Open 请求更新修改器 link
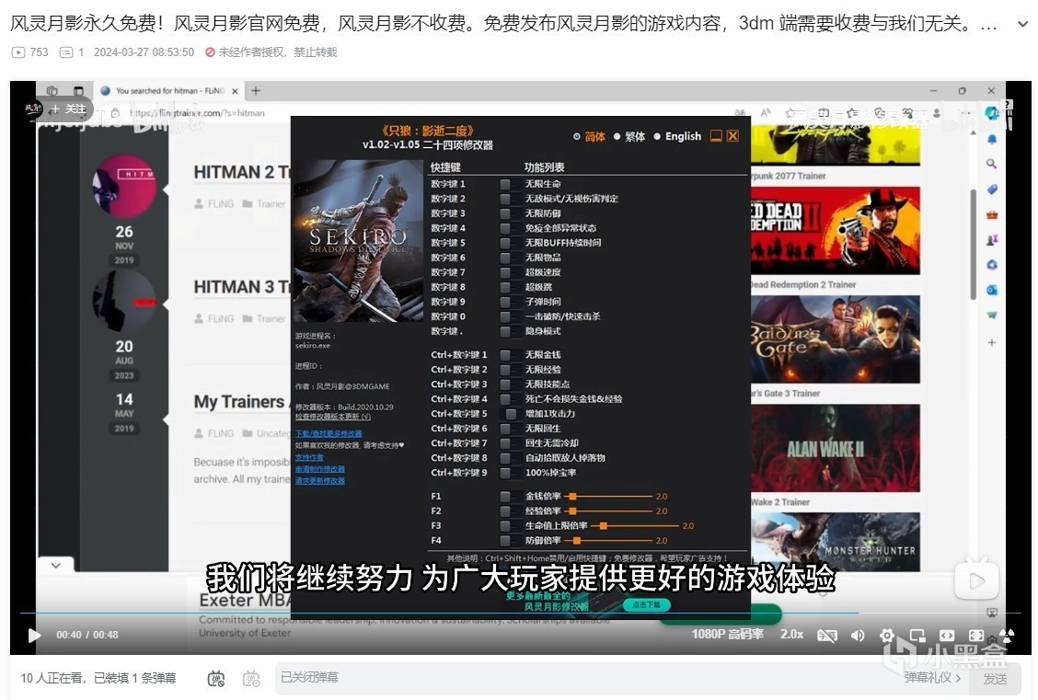The width and height of the screenshot is (1038, 700). click(319, 481)
